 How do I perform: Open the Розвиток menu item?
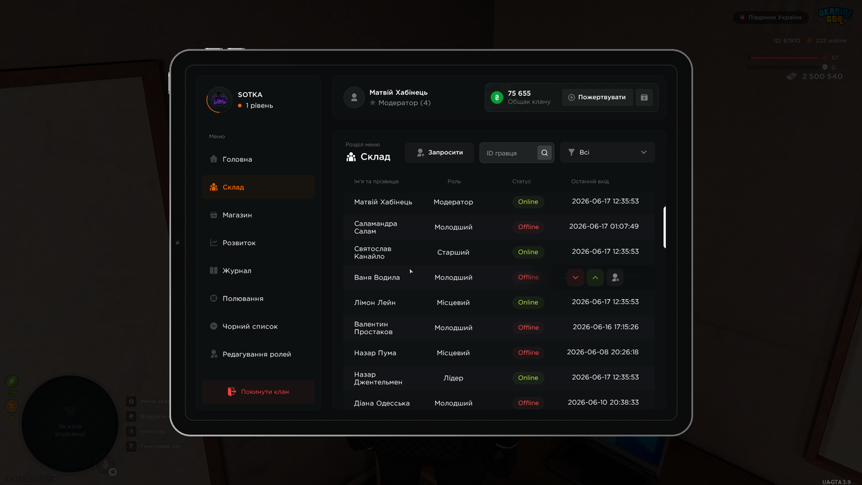(259, 243)
